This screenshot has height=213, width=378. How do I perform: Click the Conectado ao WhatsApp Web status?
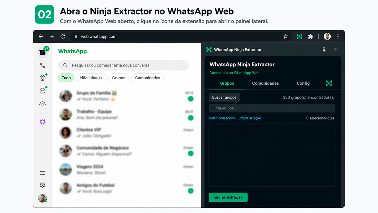[234, 73]
